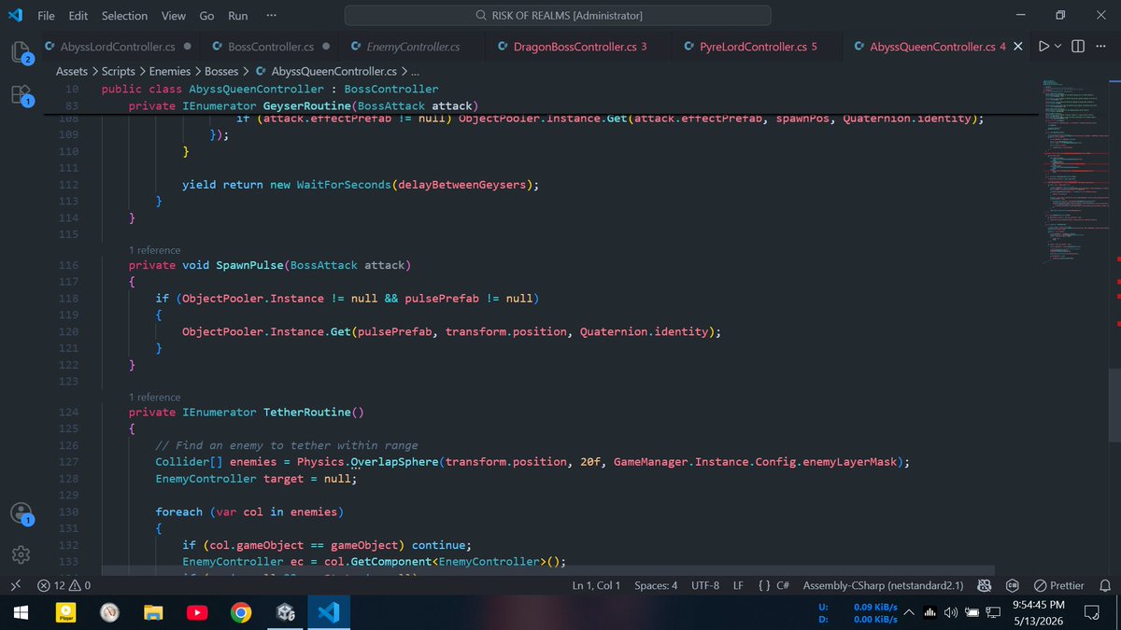Click the Enemies breadcrumb segment

click(170, 71)
